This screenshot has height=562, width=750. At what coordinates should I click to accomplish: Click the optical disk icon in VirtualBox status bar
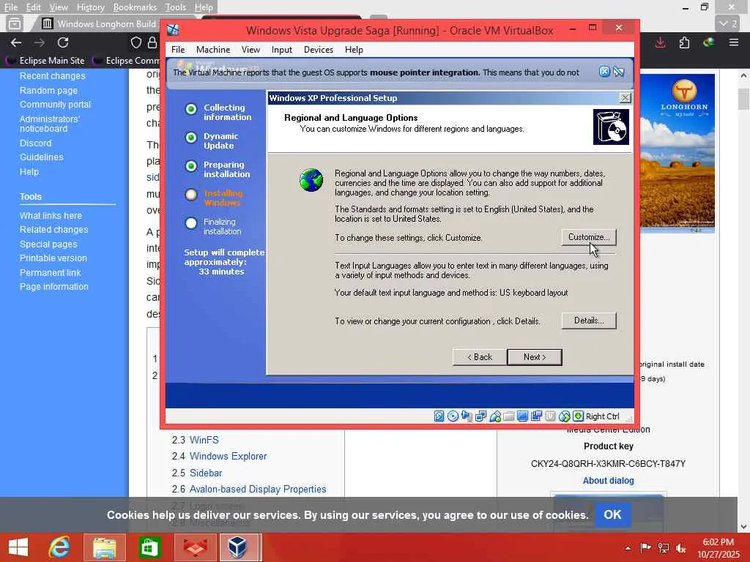pos(453,416)
